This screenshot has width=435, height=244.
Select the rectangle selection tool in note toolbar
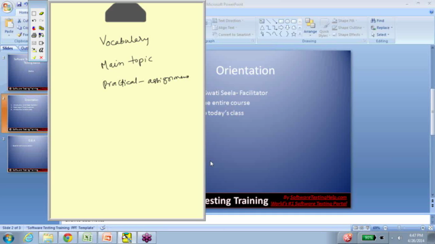(x=34, y=14)
